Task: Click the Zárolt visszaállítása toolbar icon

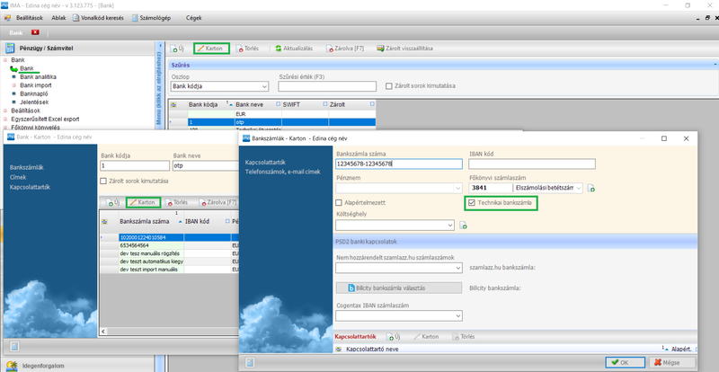Action: [x=381, y=49]
